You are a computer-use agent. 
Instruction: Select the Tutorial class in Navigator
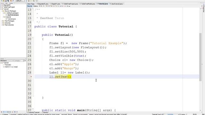click(6, 63)
